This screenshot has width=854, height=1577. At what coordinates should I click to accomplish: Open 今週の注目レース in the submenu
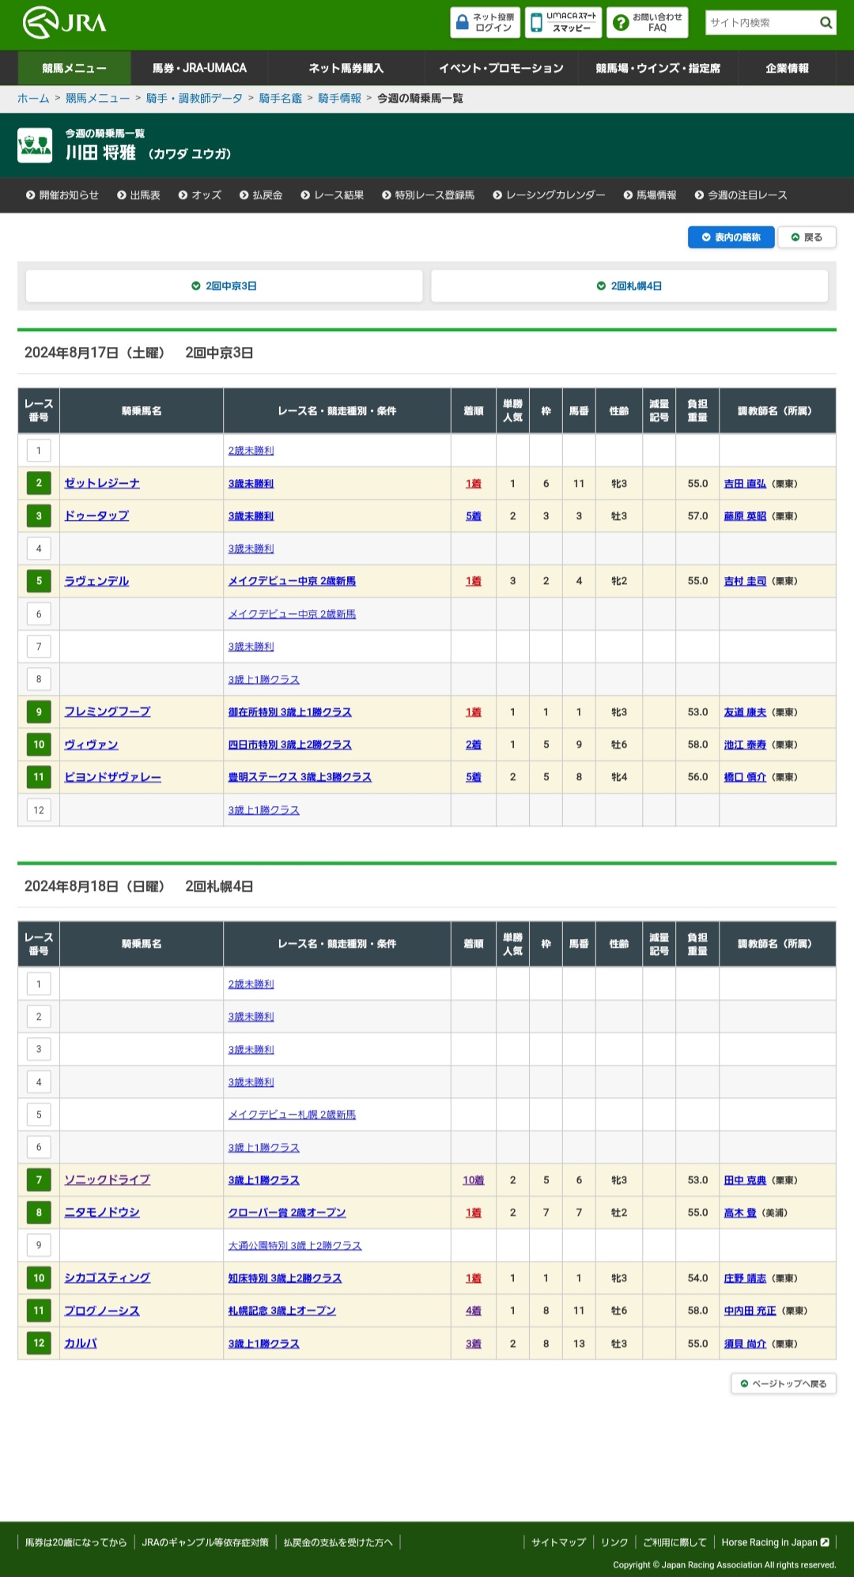pyautogui.click(x=741, y=195)
